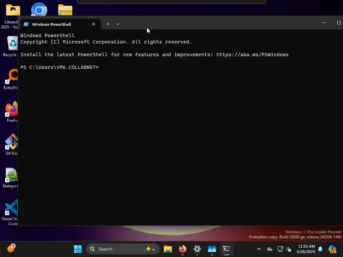This screenshot has width=343, height=257.
Task: Close the Windows PowerShell tab
Action: tap(94, 24)
